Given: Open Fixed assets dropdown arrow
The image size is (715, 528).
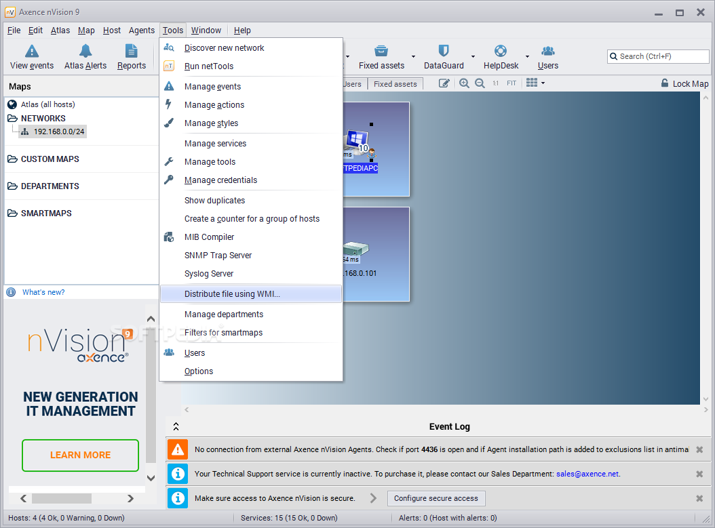Looking at the screenshot, I should coord(414,56).
